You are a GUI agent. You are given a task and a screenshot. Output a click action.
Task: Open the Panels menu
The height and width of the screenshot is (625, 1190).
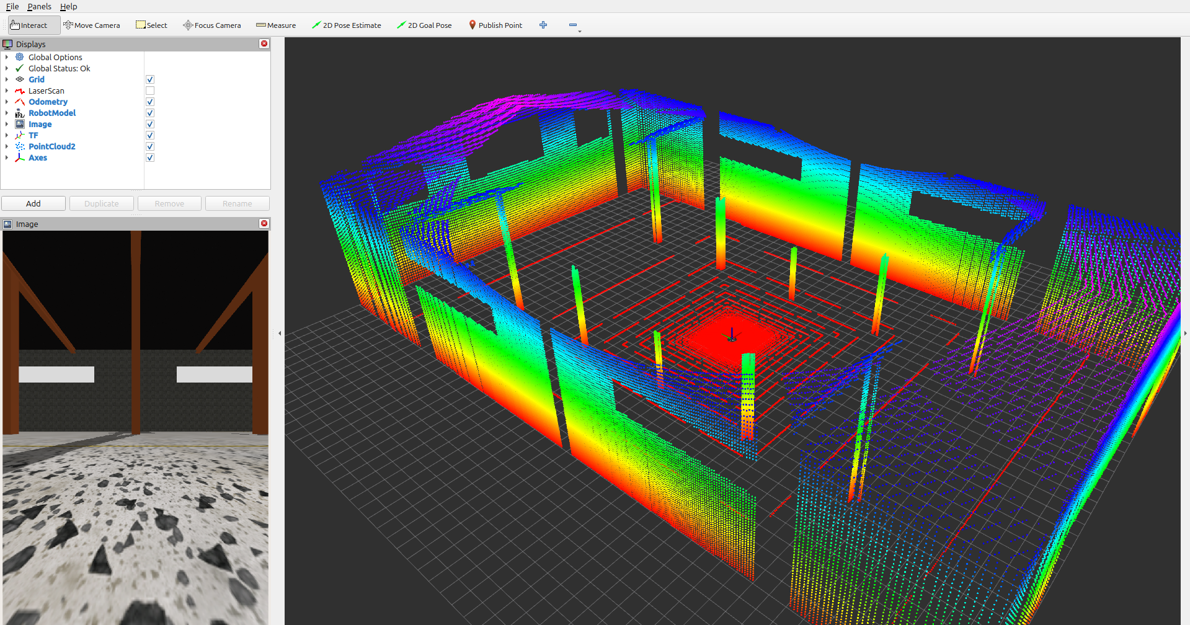coord(39,6)
